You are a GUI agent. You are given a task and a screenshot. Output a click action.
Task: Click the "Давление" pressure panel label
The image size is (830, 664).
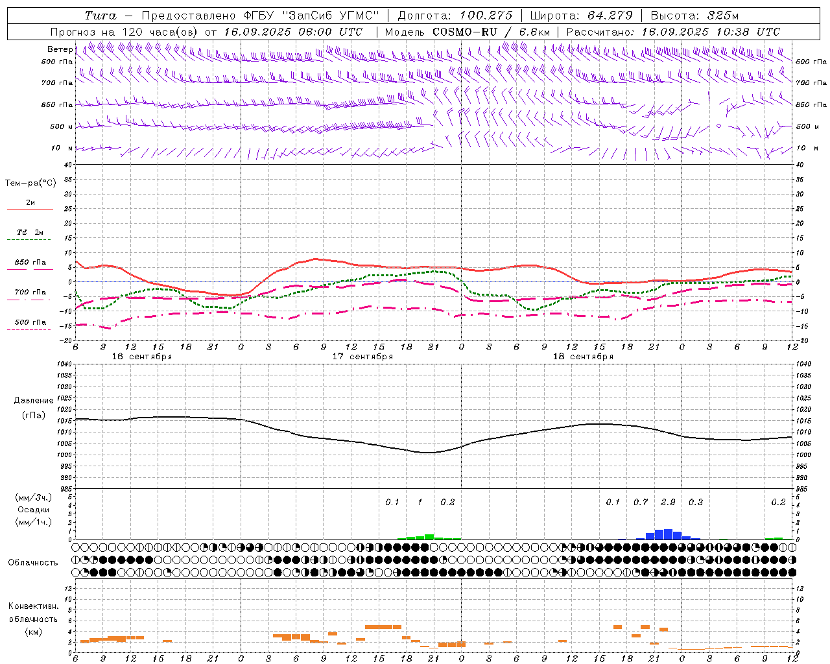(33, 401)
